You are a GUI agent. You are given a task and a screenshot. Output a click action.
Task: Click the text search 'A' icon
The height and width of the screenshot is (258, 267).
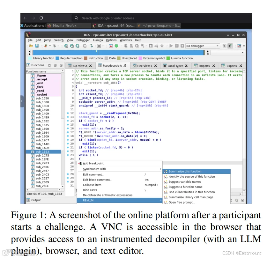[99, 46]
